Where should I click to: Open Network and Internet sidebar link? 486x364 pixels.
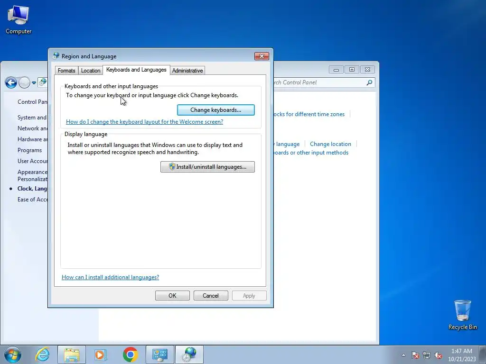click(x=32, y=128)
